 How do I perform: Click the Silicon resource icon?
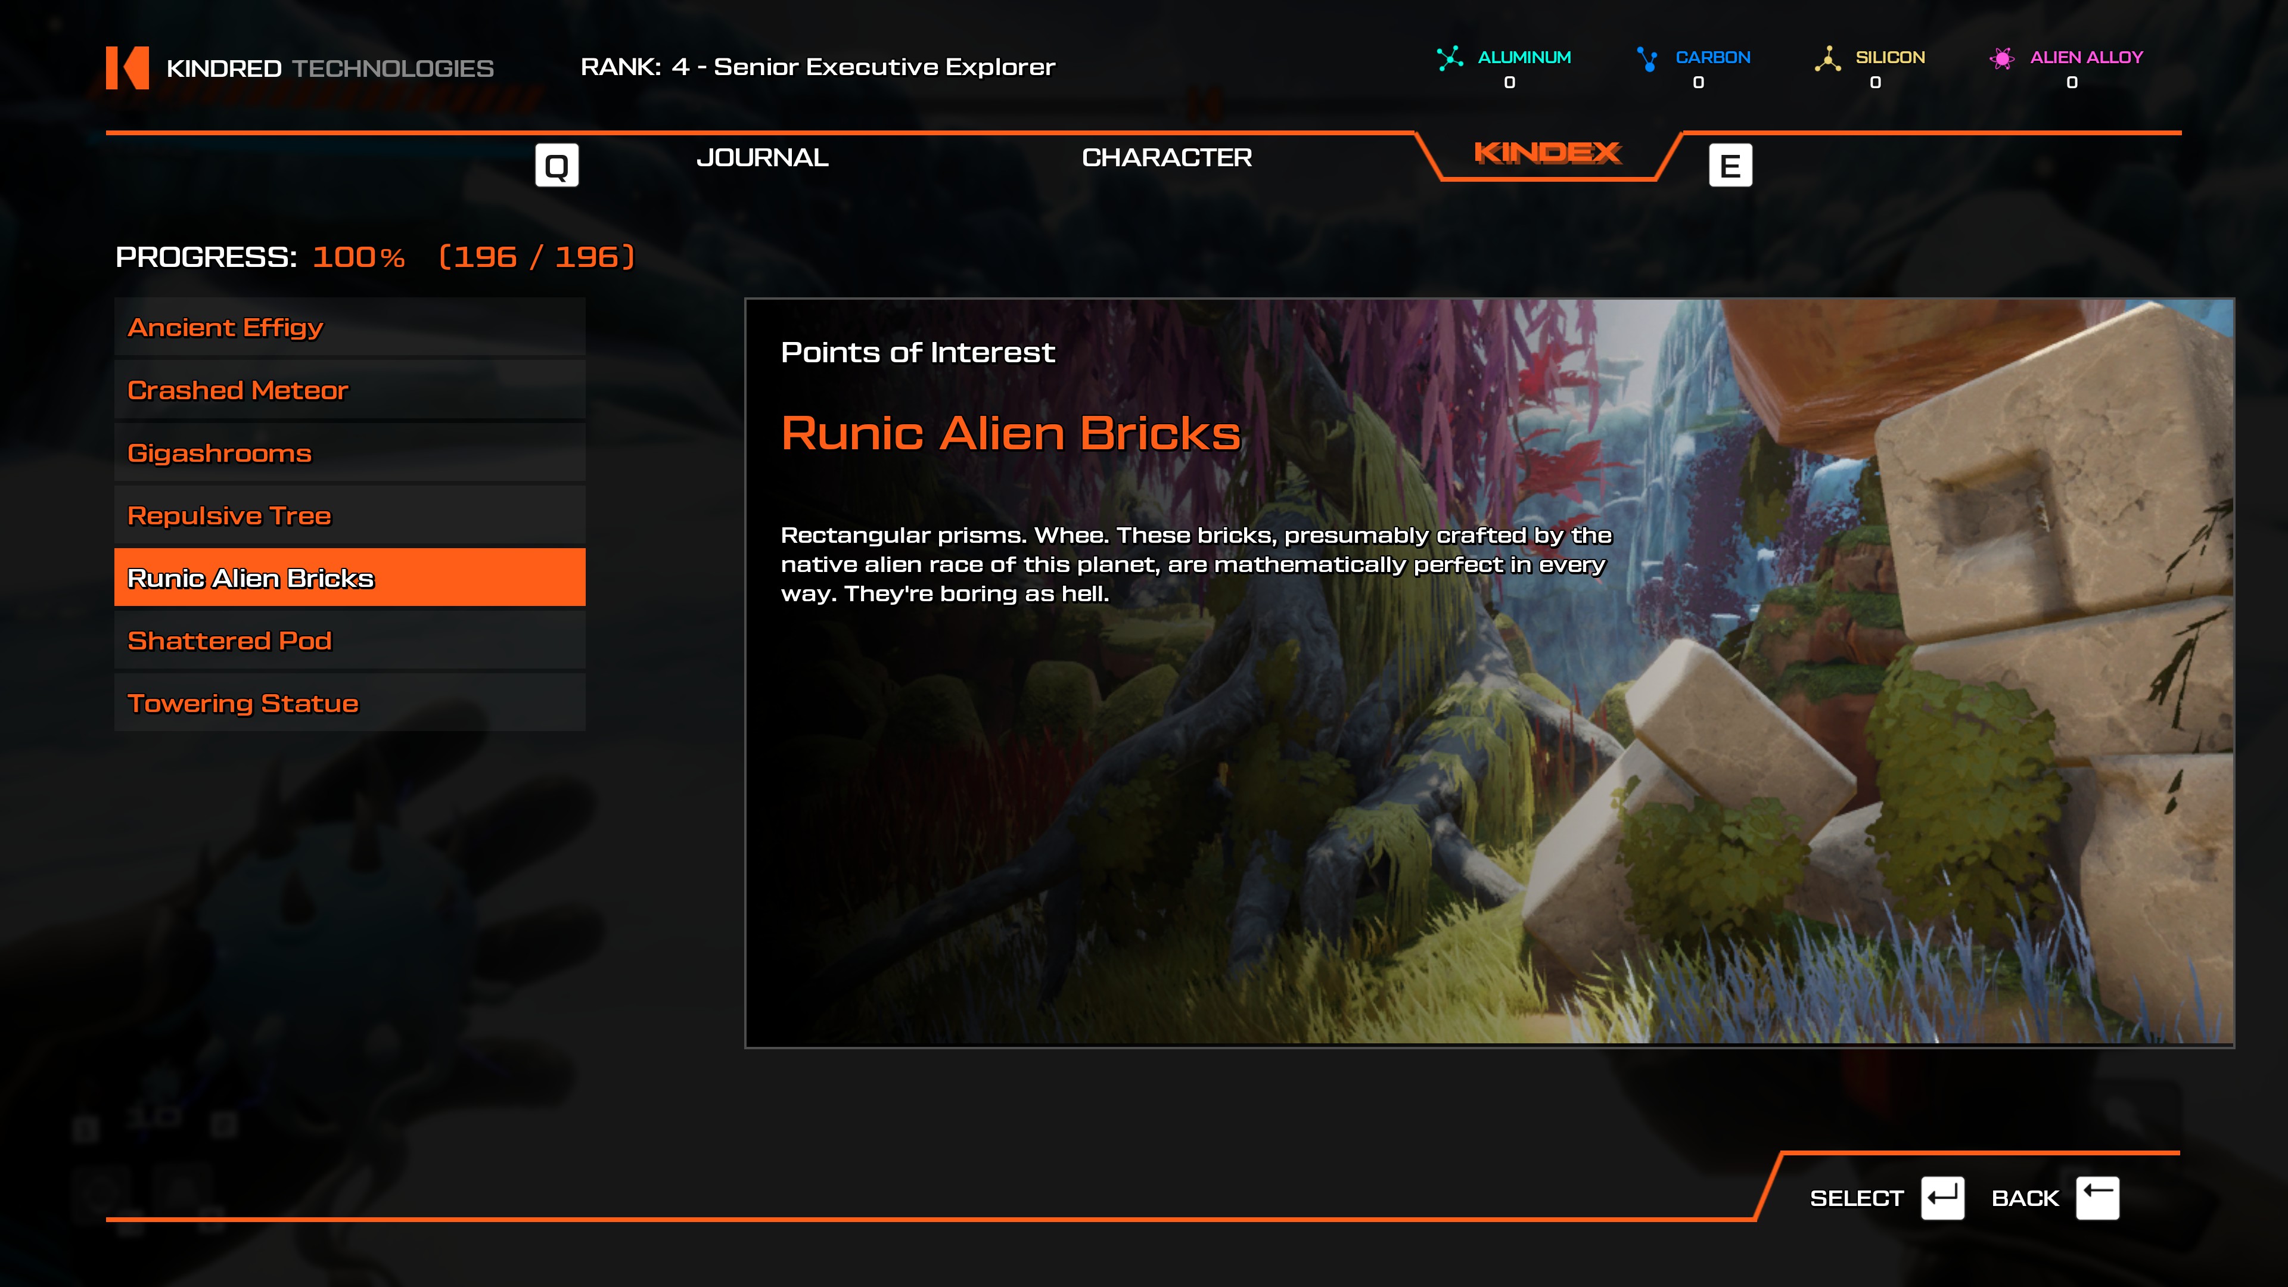(1827, 58)
